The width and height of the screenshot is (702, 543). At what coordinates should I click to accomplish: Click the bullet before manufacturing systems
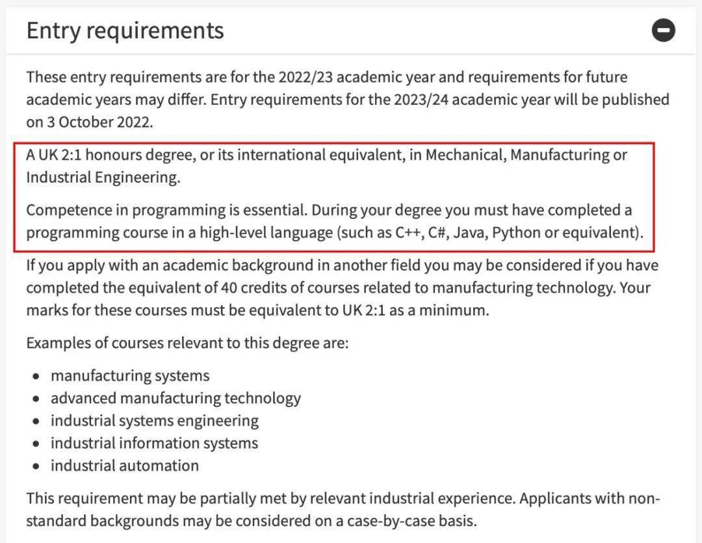tap(36, 376)
